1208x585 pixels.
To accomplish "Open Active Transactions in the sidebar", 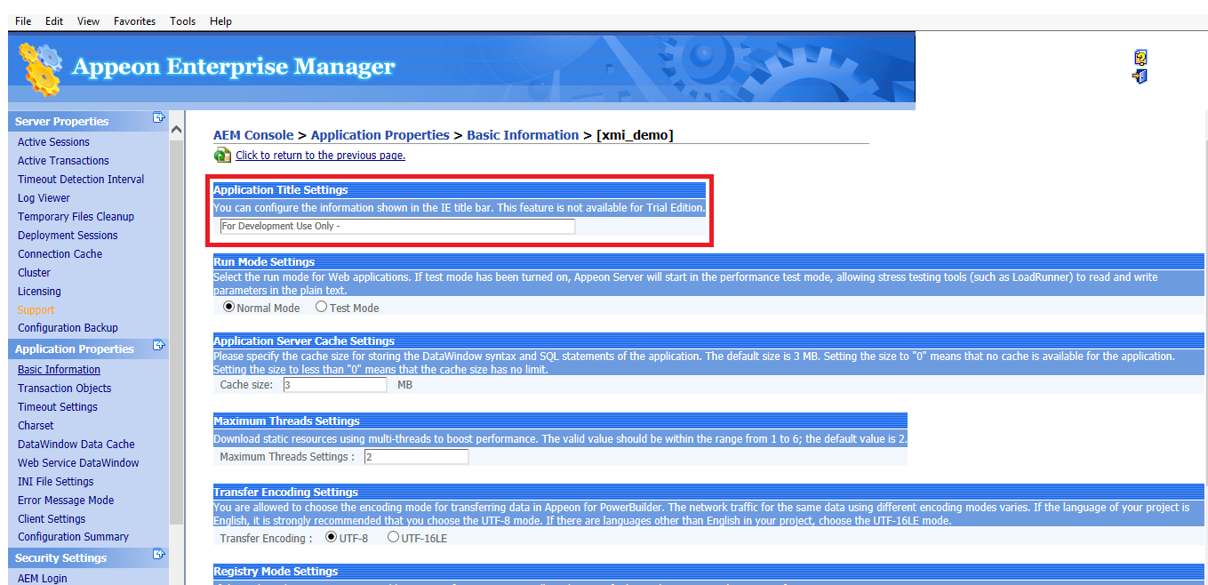I will pyautogui.click(x=63, y=161).
